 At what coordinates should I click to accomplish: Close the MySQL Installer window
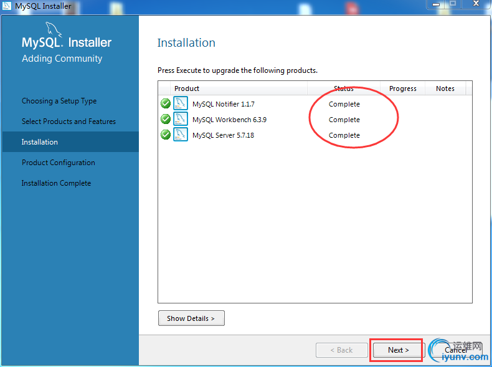476,4
